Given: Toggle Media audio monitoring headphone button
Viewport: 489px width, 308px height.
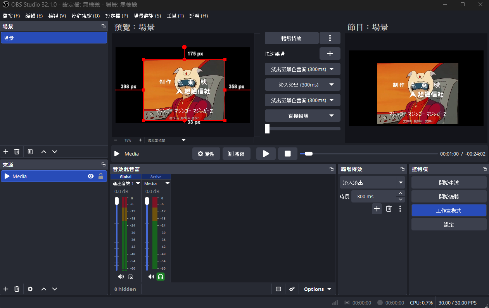Looking at the screenshot, I should click(161, 277).
